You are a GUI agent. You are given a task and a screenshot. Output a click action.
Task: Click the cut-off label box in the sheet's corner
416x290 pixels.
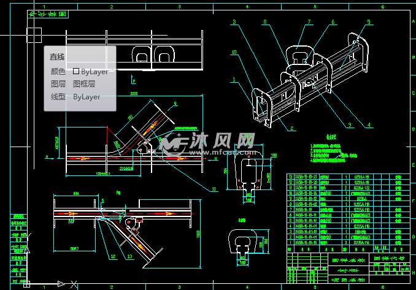pyautogui.click(x=48, y=14)
